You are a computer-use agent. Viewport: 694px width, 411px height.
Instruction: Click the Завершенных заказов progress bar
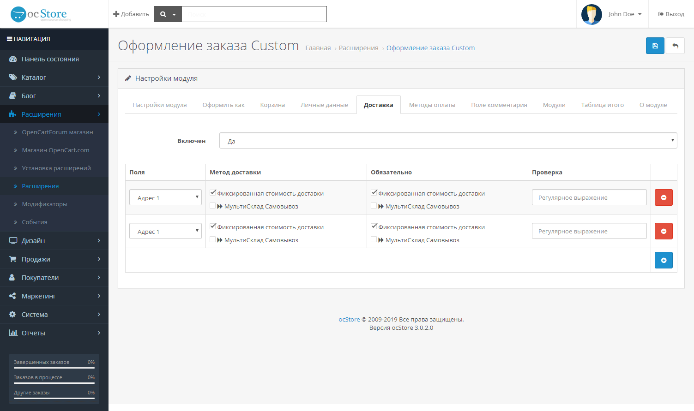tap(54, 368)
